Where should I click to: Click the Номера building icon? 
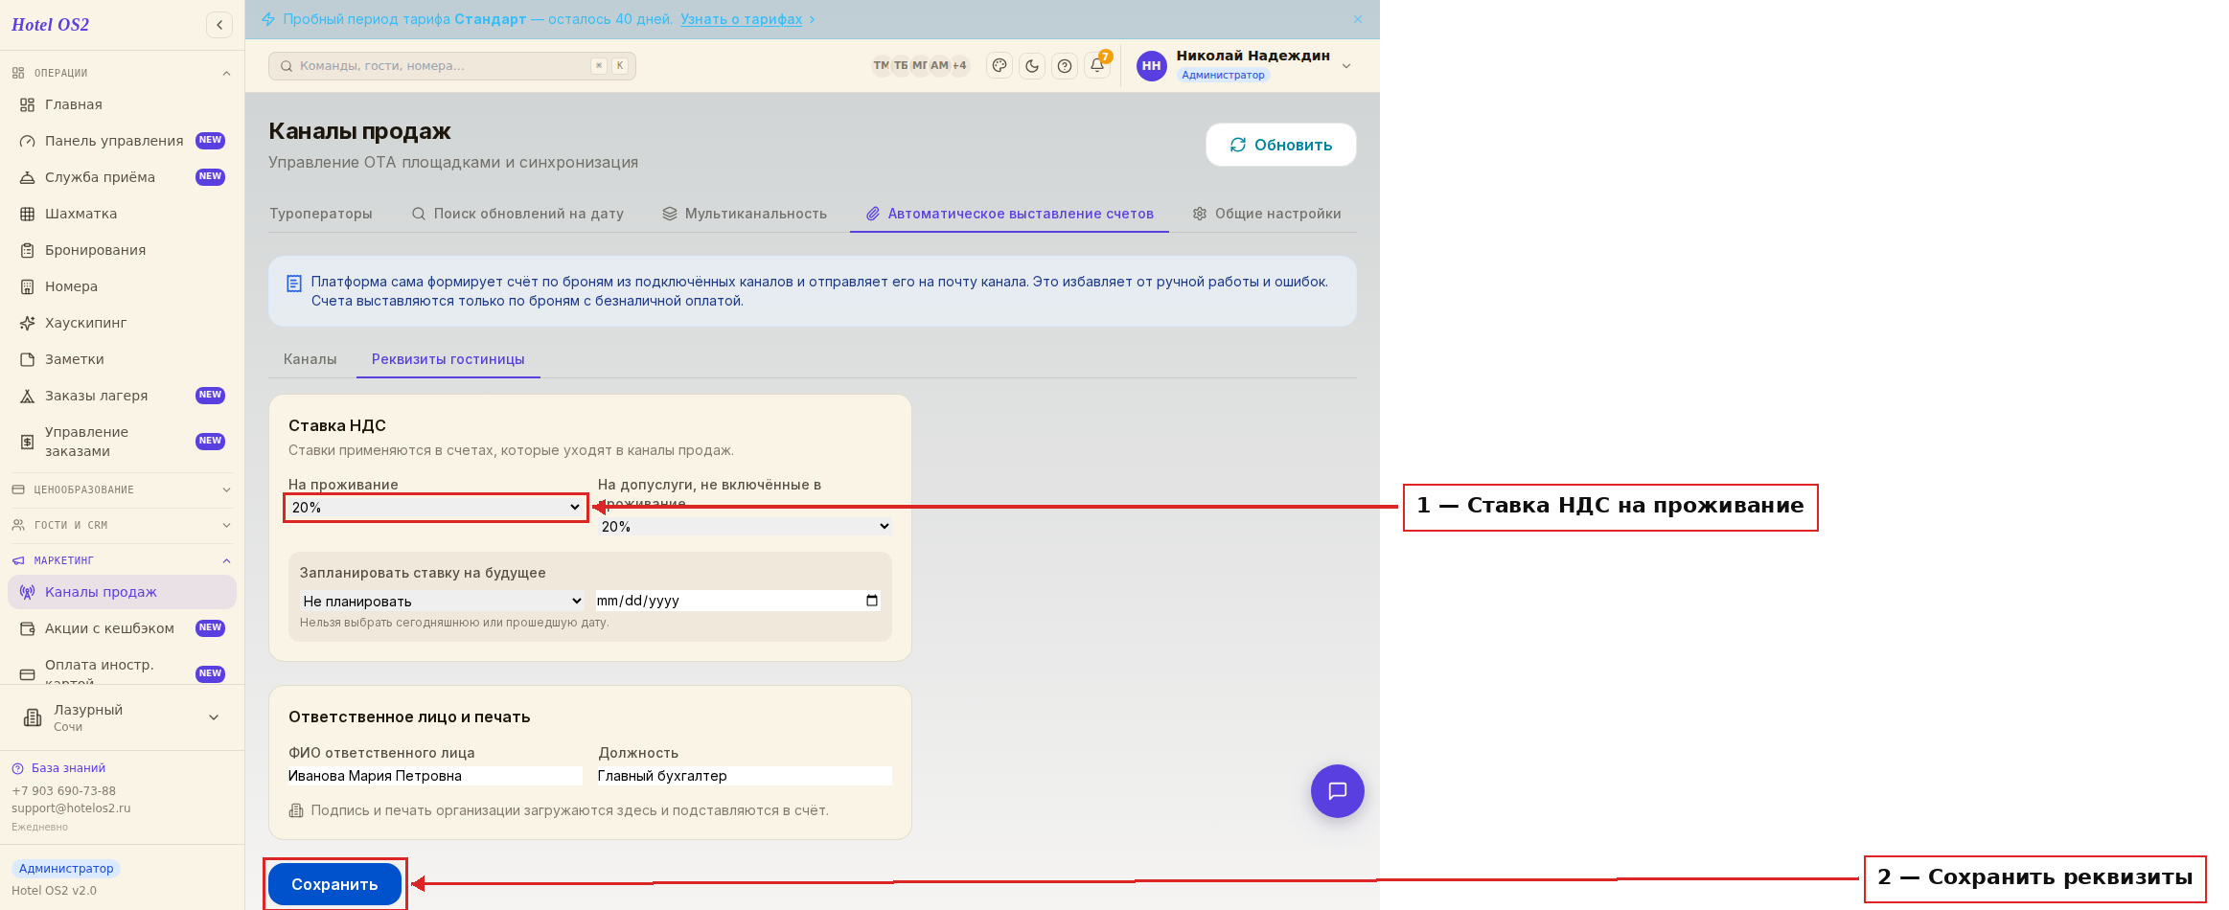pos(28,286)
